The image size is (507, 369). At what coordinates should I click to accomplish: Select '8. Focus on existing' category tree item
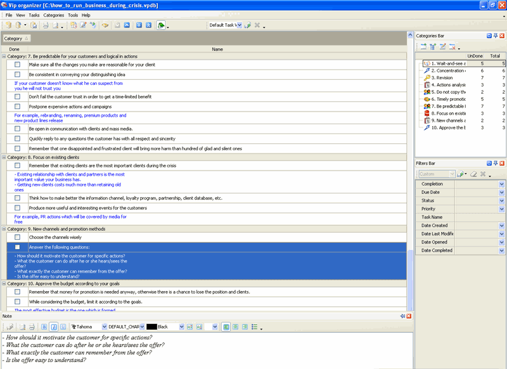[x=448, y=113]
